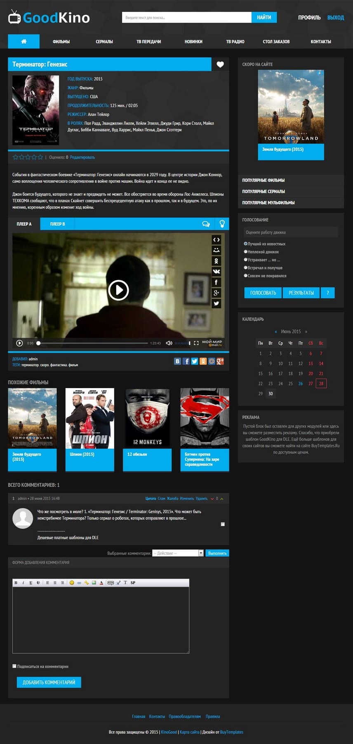Click the 'Выход' logout link
The width and height of the screenshot is (353, 744).
coord(336,17)
